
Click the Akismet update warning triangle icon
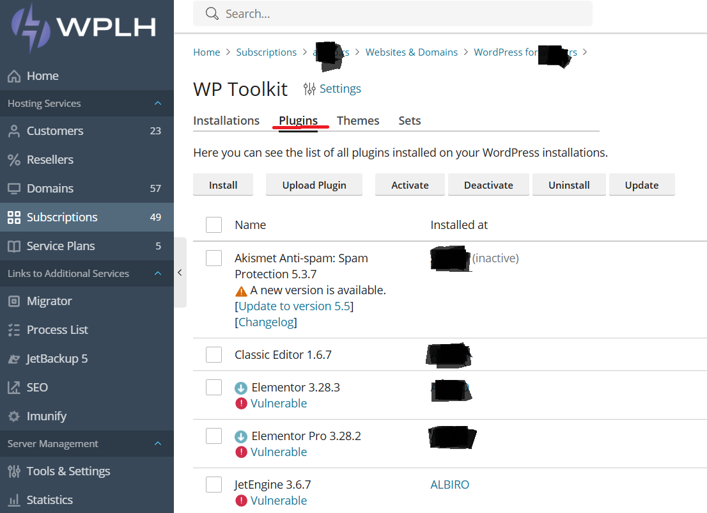(x=241, y=291)
